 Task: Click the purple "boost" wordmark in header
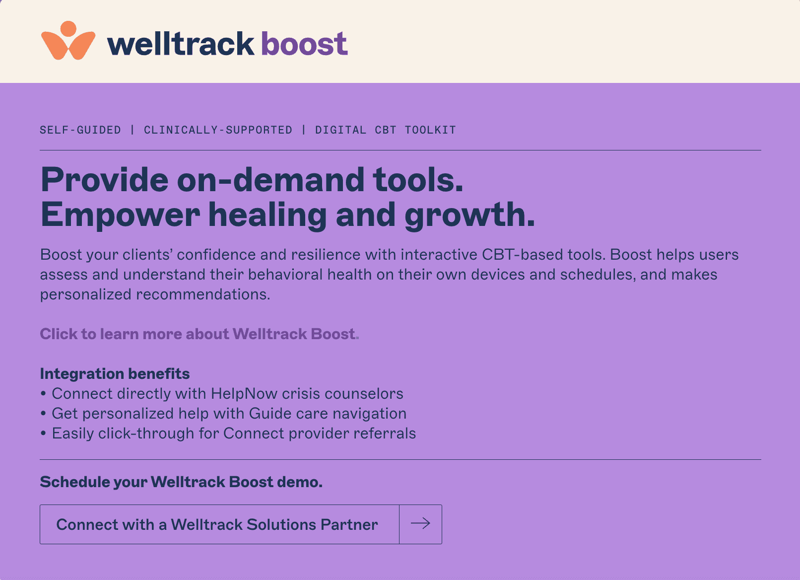304,44
